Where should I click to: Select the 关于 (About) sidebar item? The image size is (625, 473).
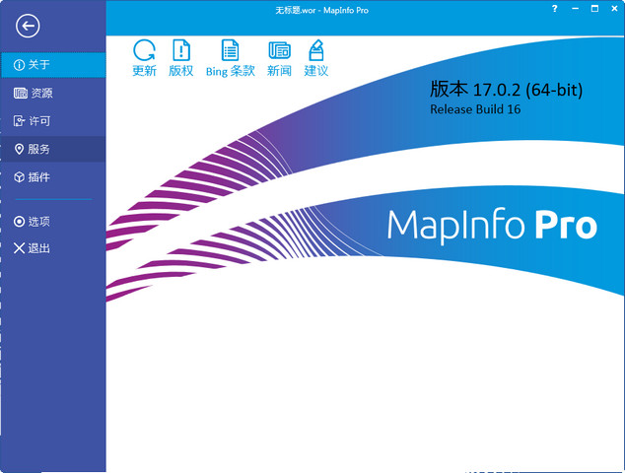53,65
